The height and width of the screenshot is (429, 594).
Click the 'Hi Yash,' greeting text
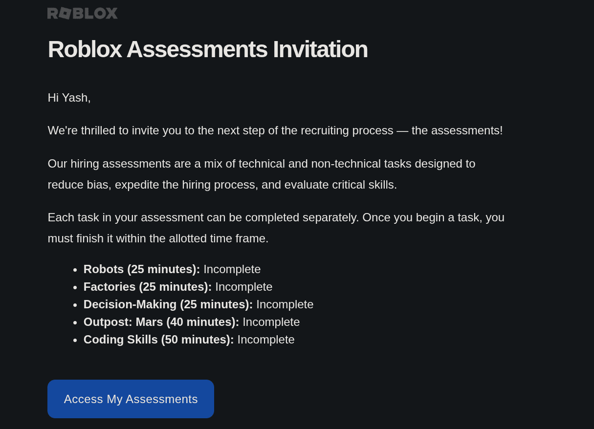coord(69,98)
